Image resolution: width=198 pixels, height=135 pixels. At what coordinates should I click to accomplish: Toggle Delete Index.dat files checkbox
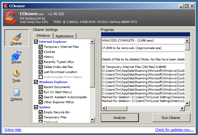[41, 67]
